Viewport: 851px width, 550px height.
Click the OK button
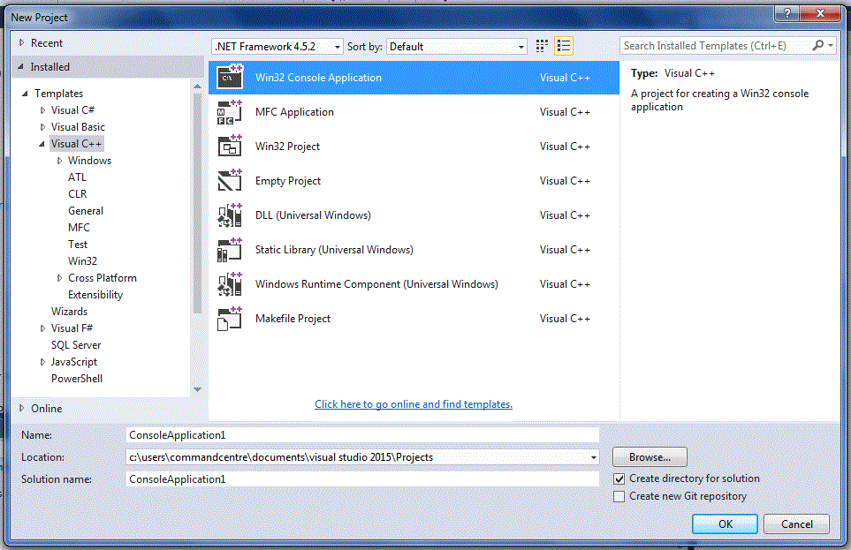click(724, 524)
